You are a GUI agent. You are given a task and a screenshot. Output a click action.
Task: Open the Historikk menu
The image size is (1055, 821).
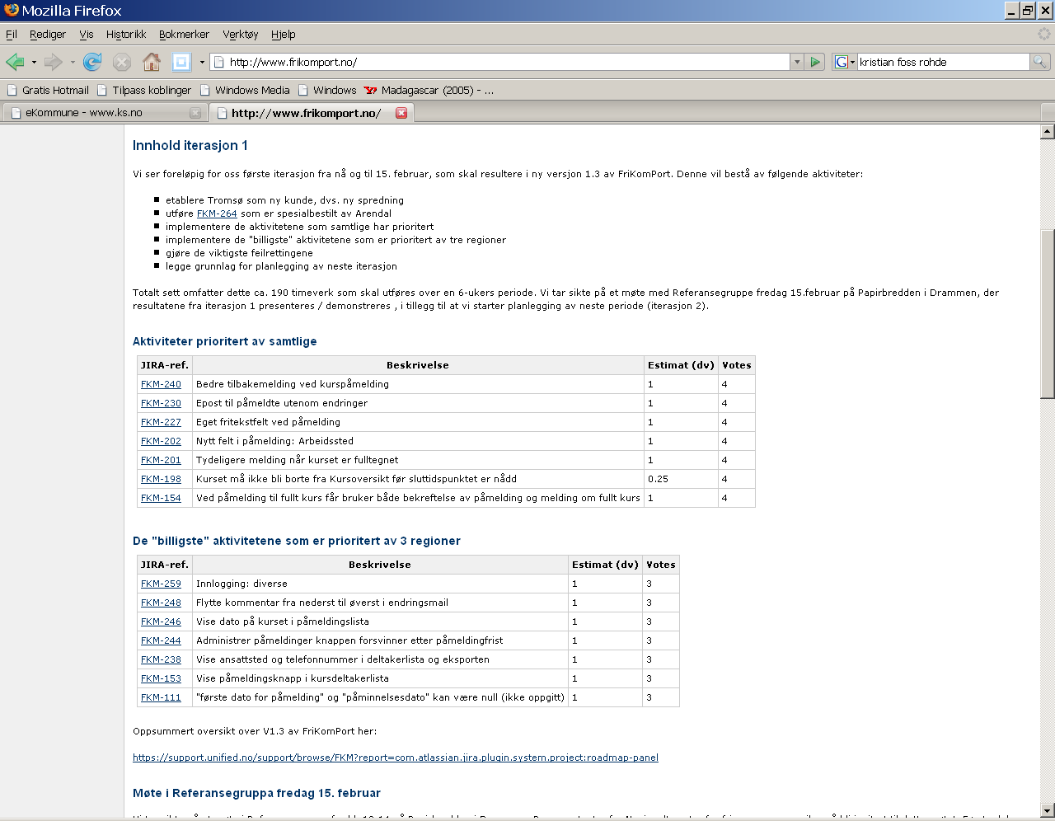[126, 34]
